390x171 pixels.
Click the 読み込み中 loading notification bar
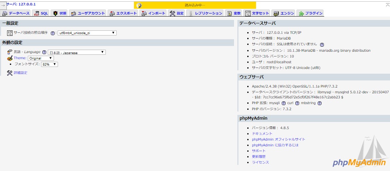tap(195, 5)
